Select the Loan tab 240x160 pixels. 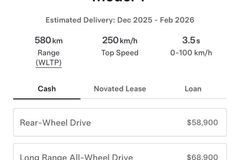coord(193,89)
